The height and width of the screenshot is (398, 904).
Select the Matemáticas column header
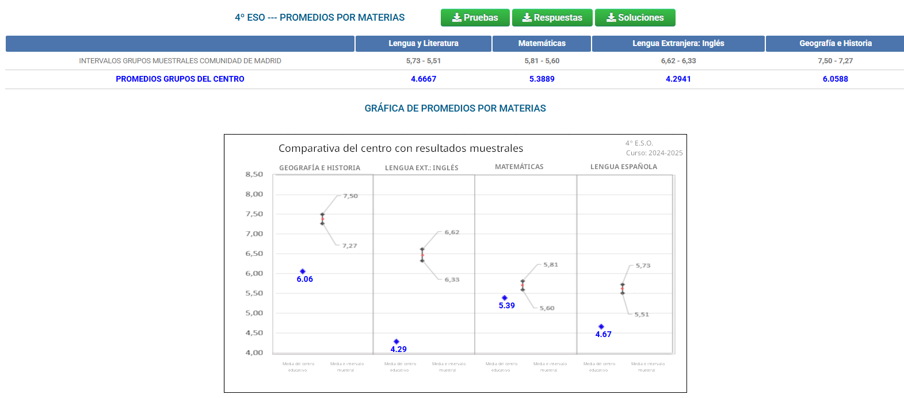tap(541, 44)
